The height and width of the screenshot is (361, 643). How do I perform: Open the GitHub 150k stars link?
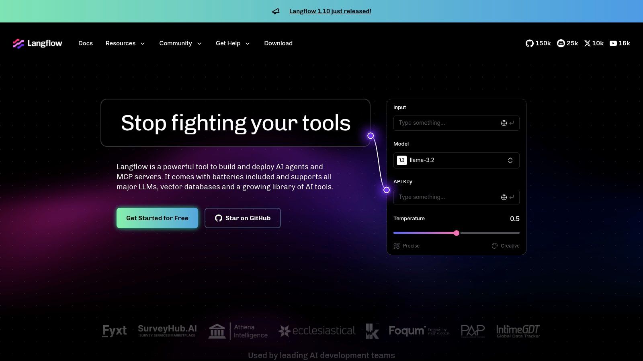[x=538, y=43]
